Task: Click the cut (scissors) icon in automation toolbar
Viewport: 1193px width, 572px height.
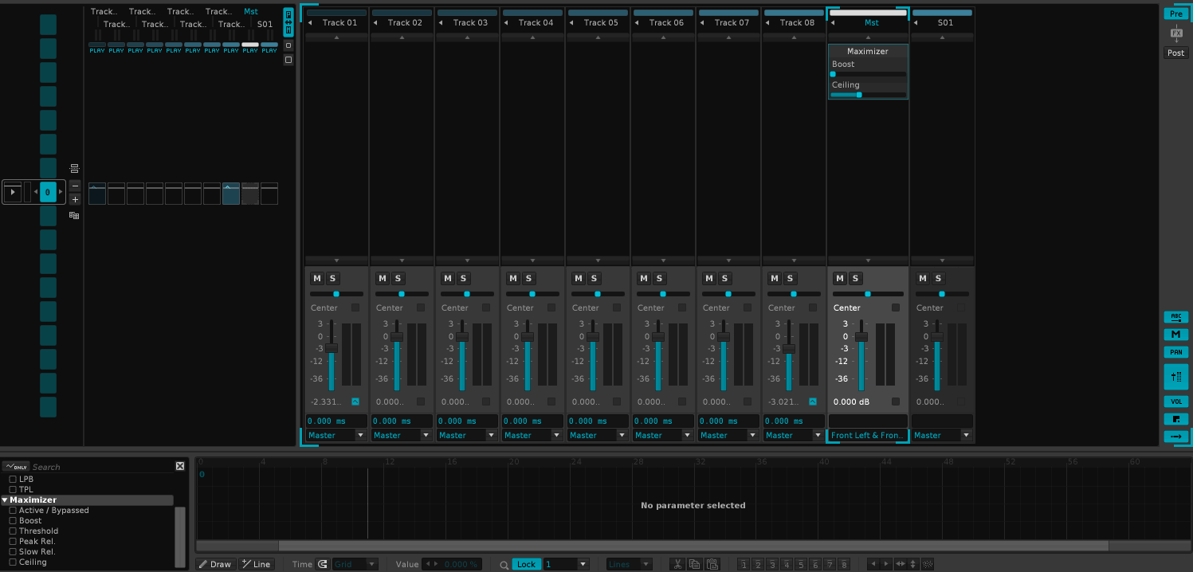Action: click(677, 564)
